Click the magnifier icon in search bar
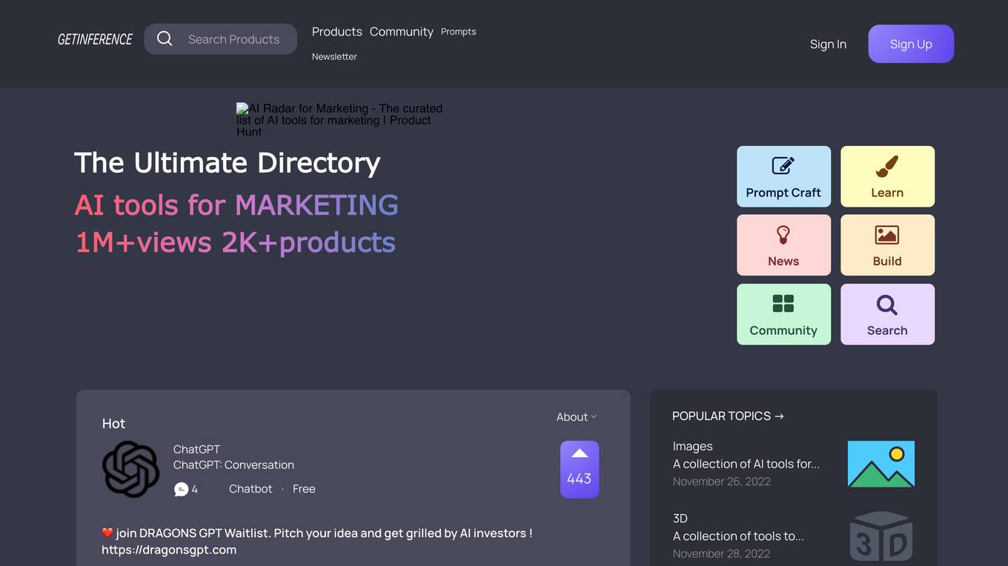Image resolution: width=1008 pixels, height=566 pixels. [165, 39]
